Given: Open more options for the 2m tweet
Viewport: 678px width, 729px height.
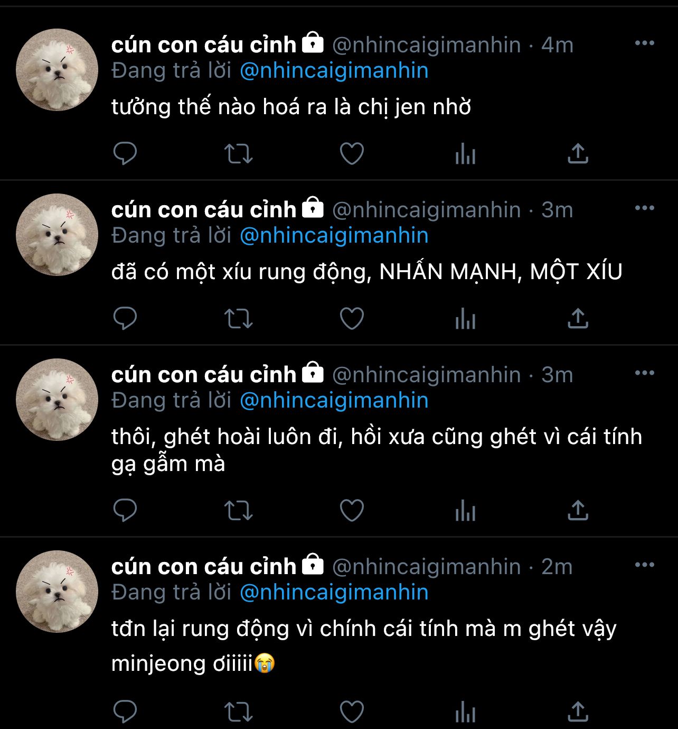Looking at the screenshot, I should click(644, 565).
